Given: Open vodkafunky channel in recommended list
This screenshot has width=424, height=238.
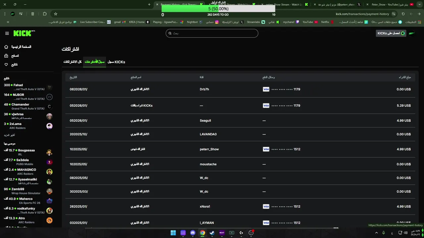Looking at the screenshot, I should [x=28, y=211].
